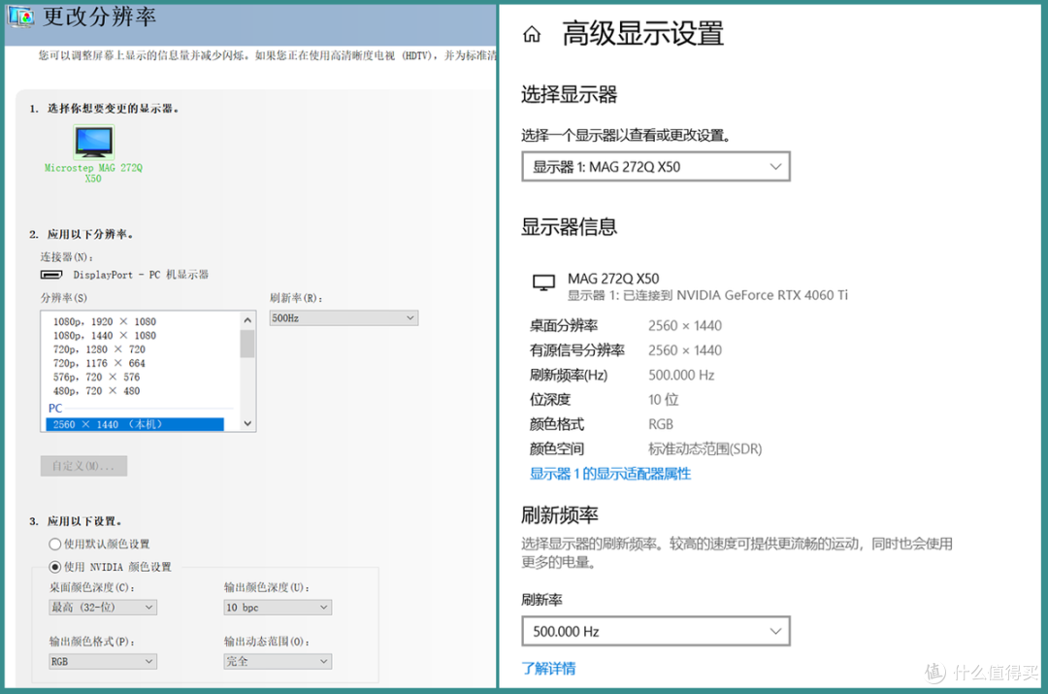Click the monitor icon beside MAG 272Q X50 info
The width and height of the screenshot is (1048, 694).
click(x=544, y=283)
